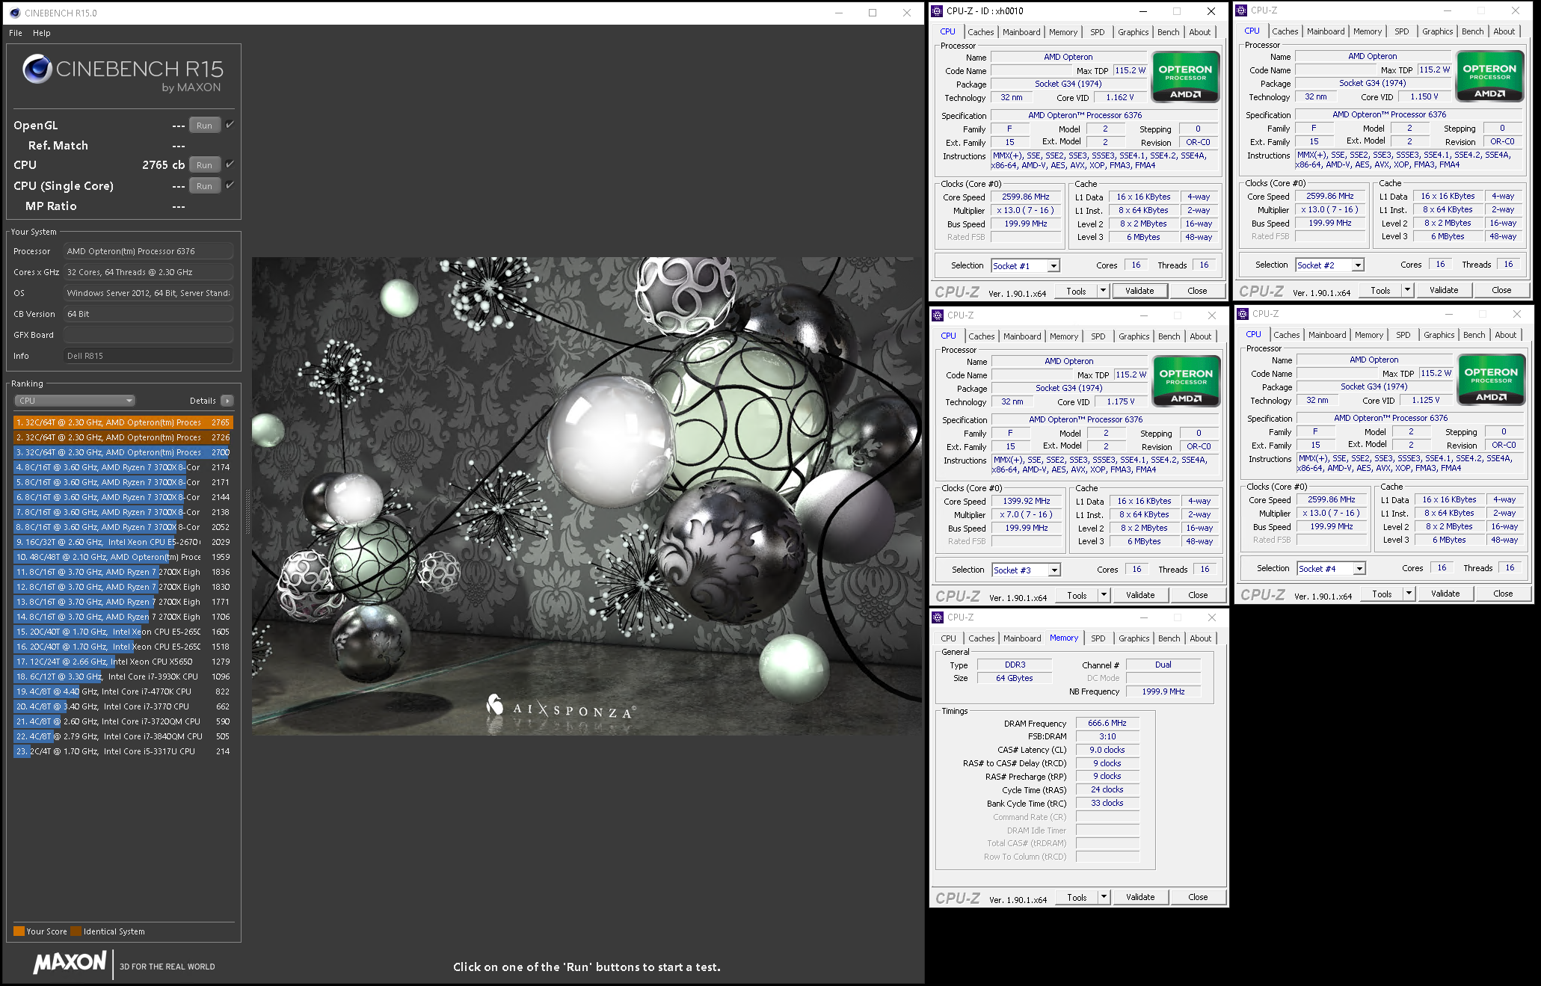Select ranking entry scoring 2765
The image size is (1541, 986).
tap(123, 422)
